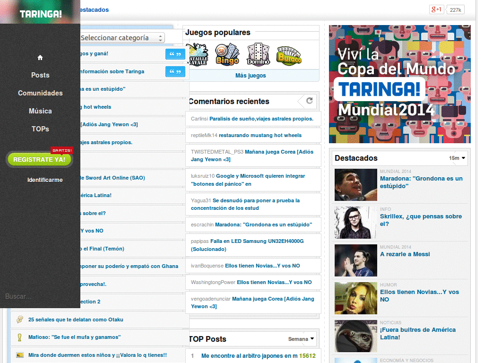The width and height of the screenshot is (484, 363).
Task: Open 'Google y Microsoft quieren integrar' comment link
Action: click(248, 180)
